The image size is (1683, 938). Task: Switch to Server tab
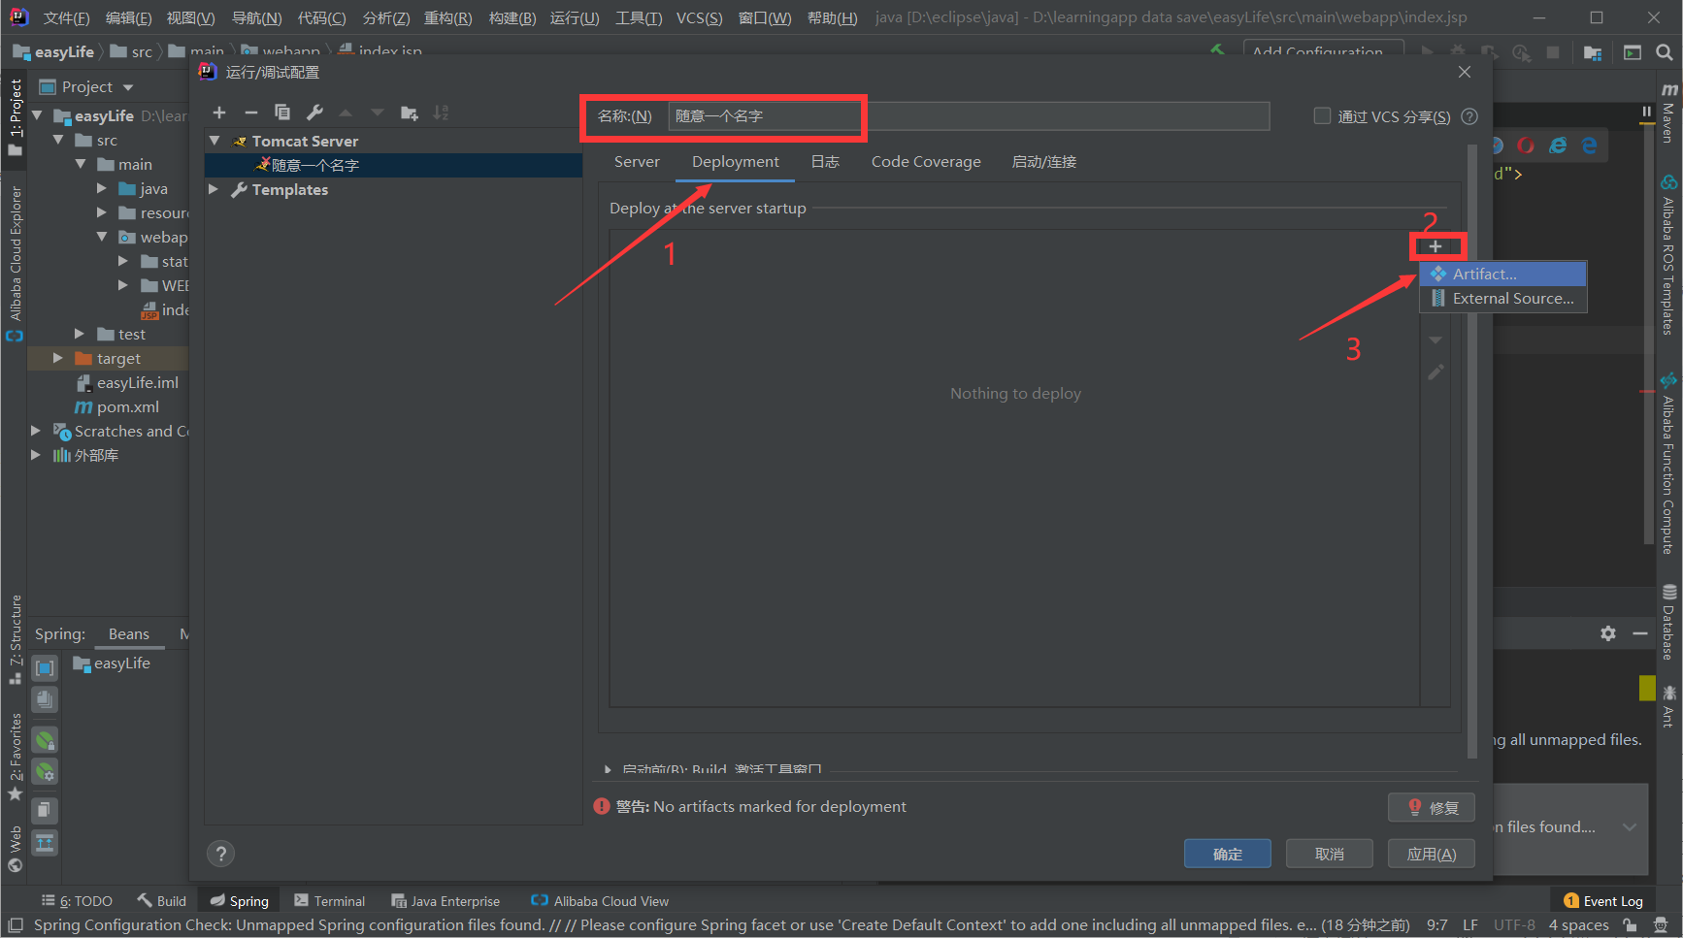pos(637,162)
